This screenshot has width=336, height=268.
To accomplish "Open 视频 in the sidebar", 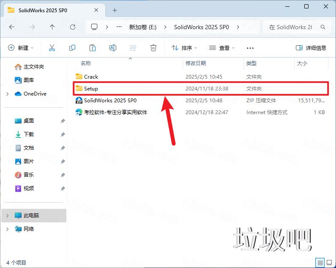I will click(24, 189).
